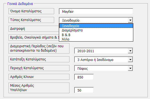Click the Μέσος Αριθμός Υπαλλήλων field showing 50

84,90
